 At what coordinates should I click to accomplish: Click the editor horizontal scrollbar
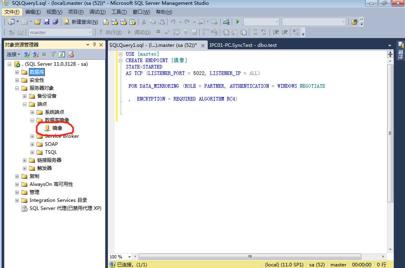[x=250, y=257]
